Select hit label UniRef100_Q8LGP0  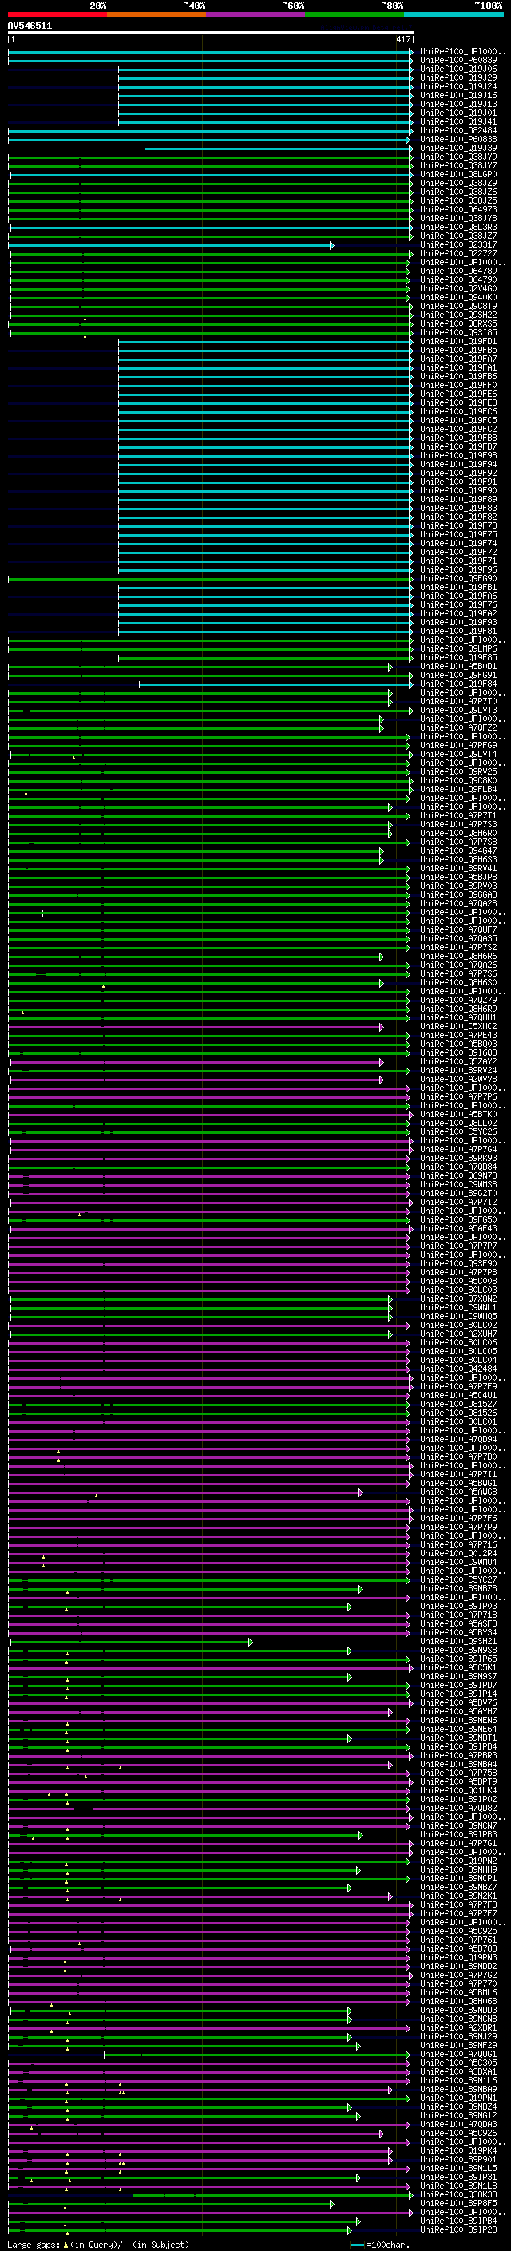click(458, 175)
